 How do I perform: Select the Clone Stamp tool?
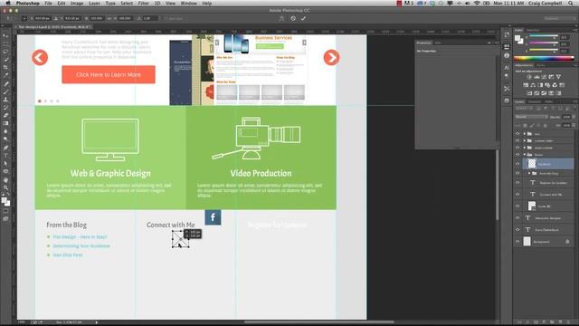pyautogui.click(x=5, y=100)
